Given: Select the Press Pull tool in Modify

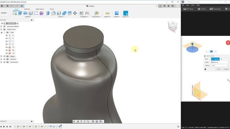Looking at the screenshot, I should 48,13.
